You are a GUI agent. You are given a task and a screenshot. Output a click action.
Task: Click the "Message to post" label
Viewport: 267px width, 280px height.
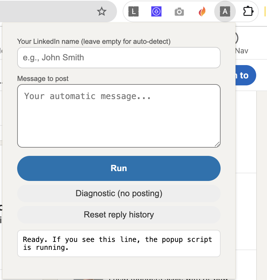click(43, 79)
